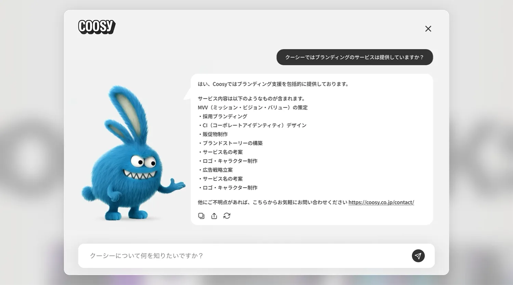Close the Coosy chat dialog
The width and height of the screenshot is (513, 285).
click(428, 29)
